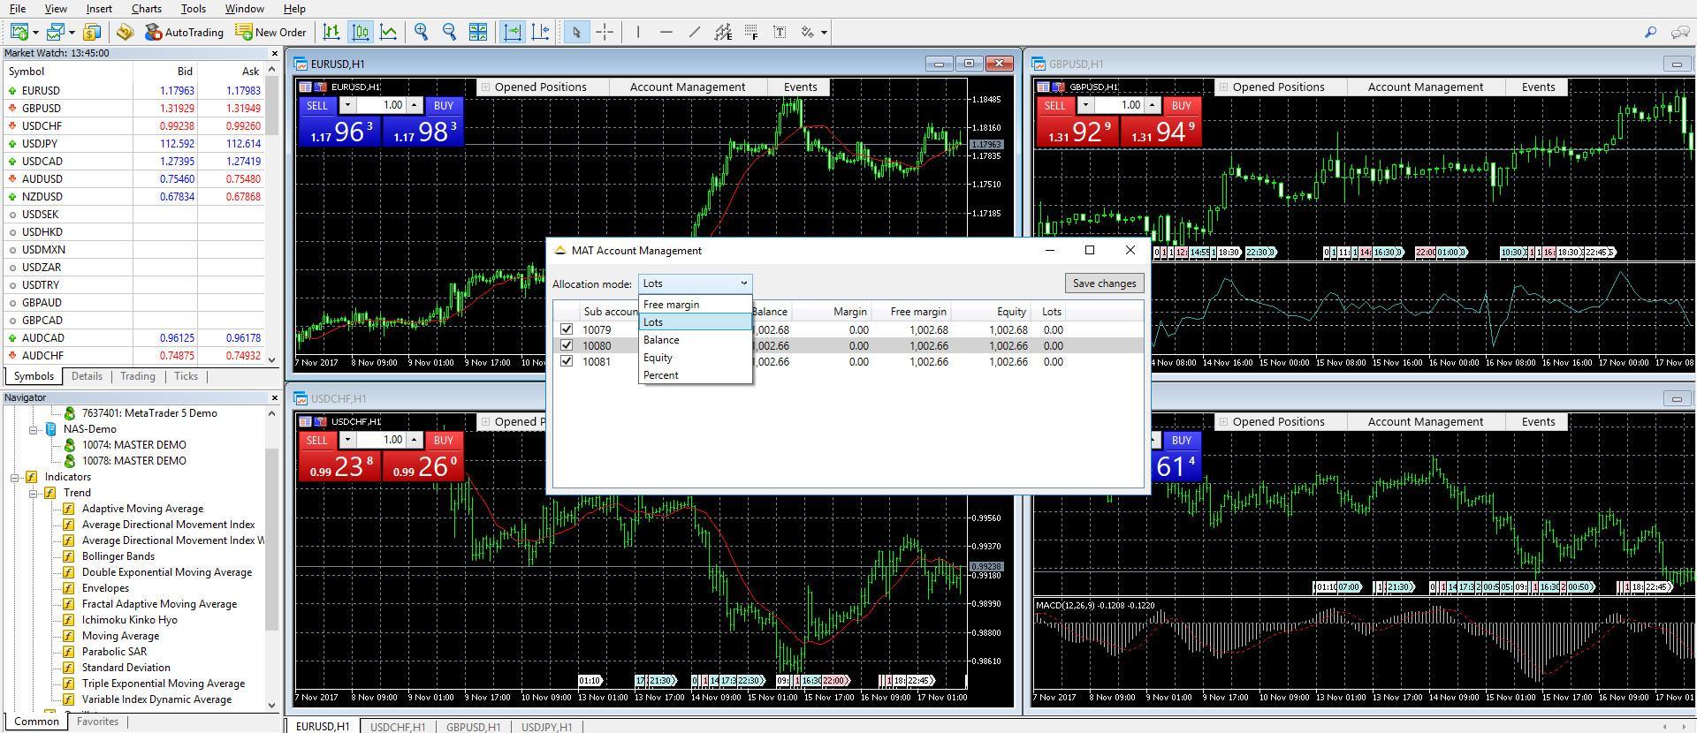The width and height of the screenshot is (1697, 733).
Task: Toggle AutoTrading in the toolbar
Action: tap(184, 32)
